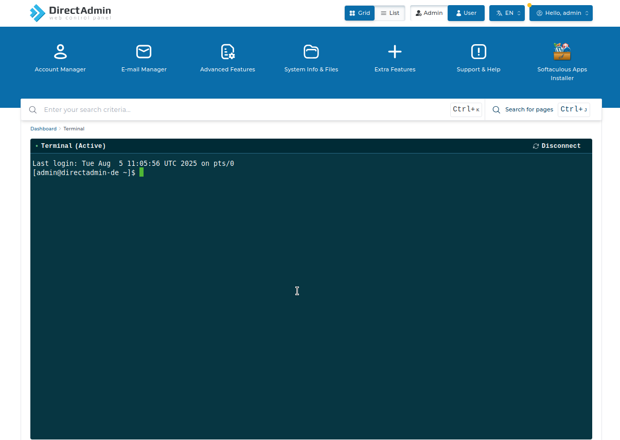Screen dimensions: 620x440
Task: Open the EN language dropdown
Action: click(507, 13)
